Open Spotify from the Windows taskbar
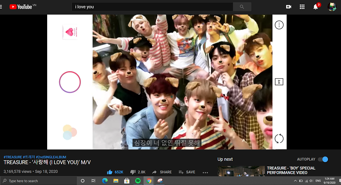The height and width of the screenshot is (185, 341). point(137,180)
